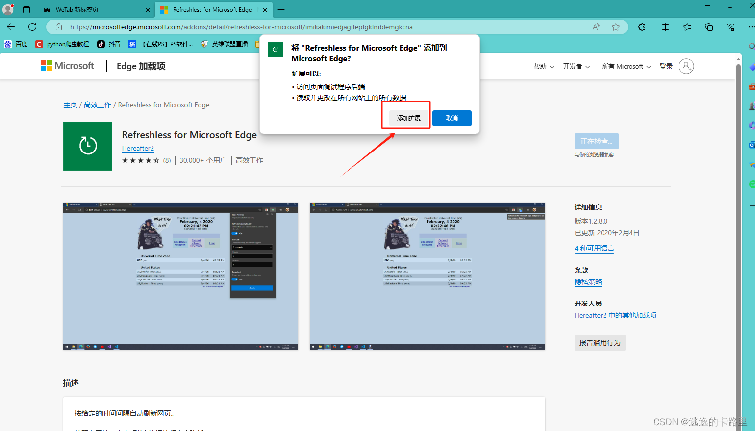Screen dimensions: 755x431
Task: Expand the 开发者 dropdown menu
Action: [577, 66]
